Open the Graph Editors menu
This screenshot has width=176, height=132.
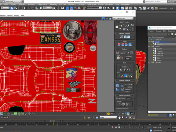pyautogui.click(x=43, y=4)
